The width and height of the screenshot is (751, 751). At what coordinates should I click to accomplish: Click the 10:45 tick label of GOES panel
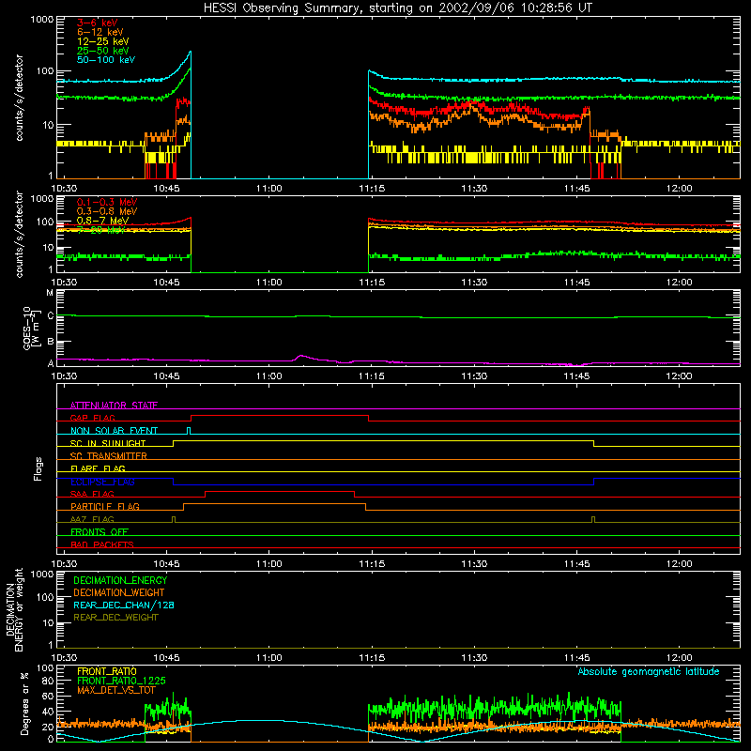point(166,376)
